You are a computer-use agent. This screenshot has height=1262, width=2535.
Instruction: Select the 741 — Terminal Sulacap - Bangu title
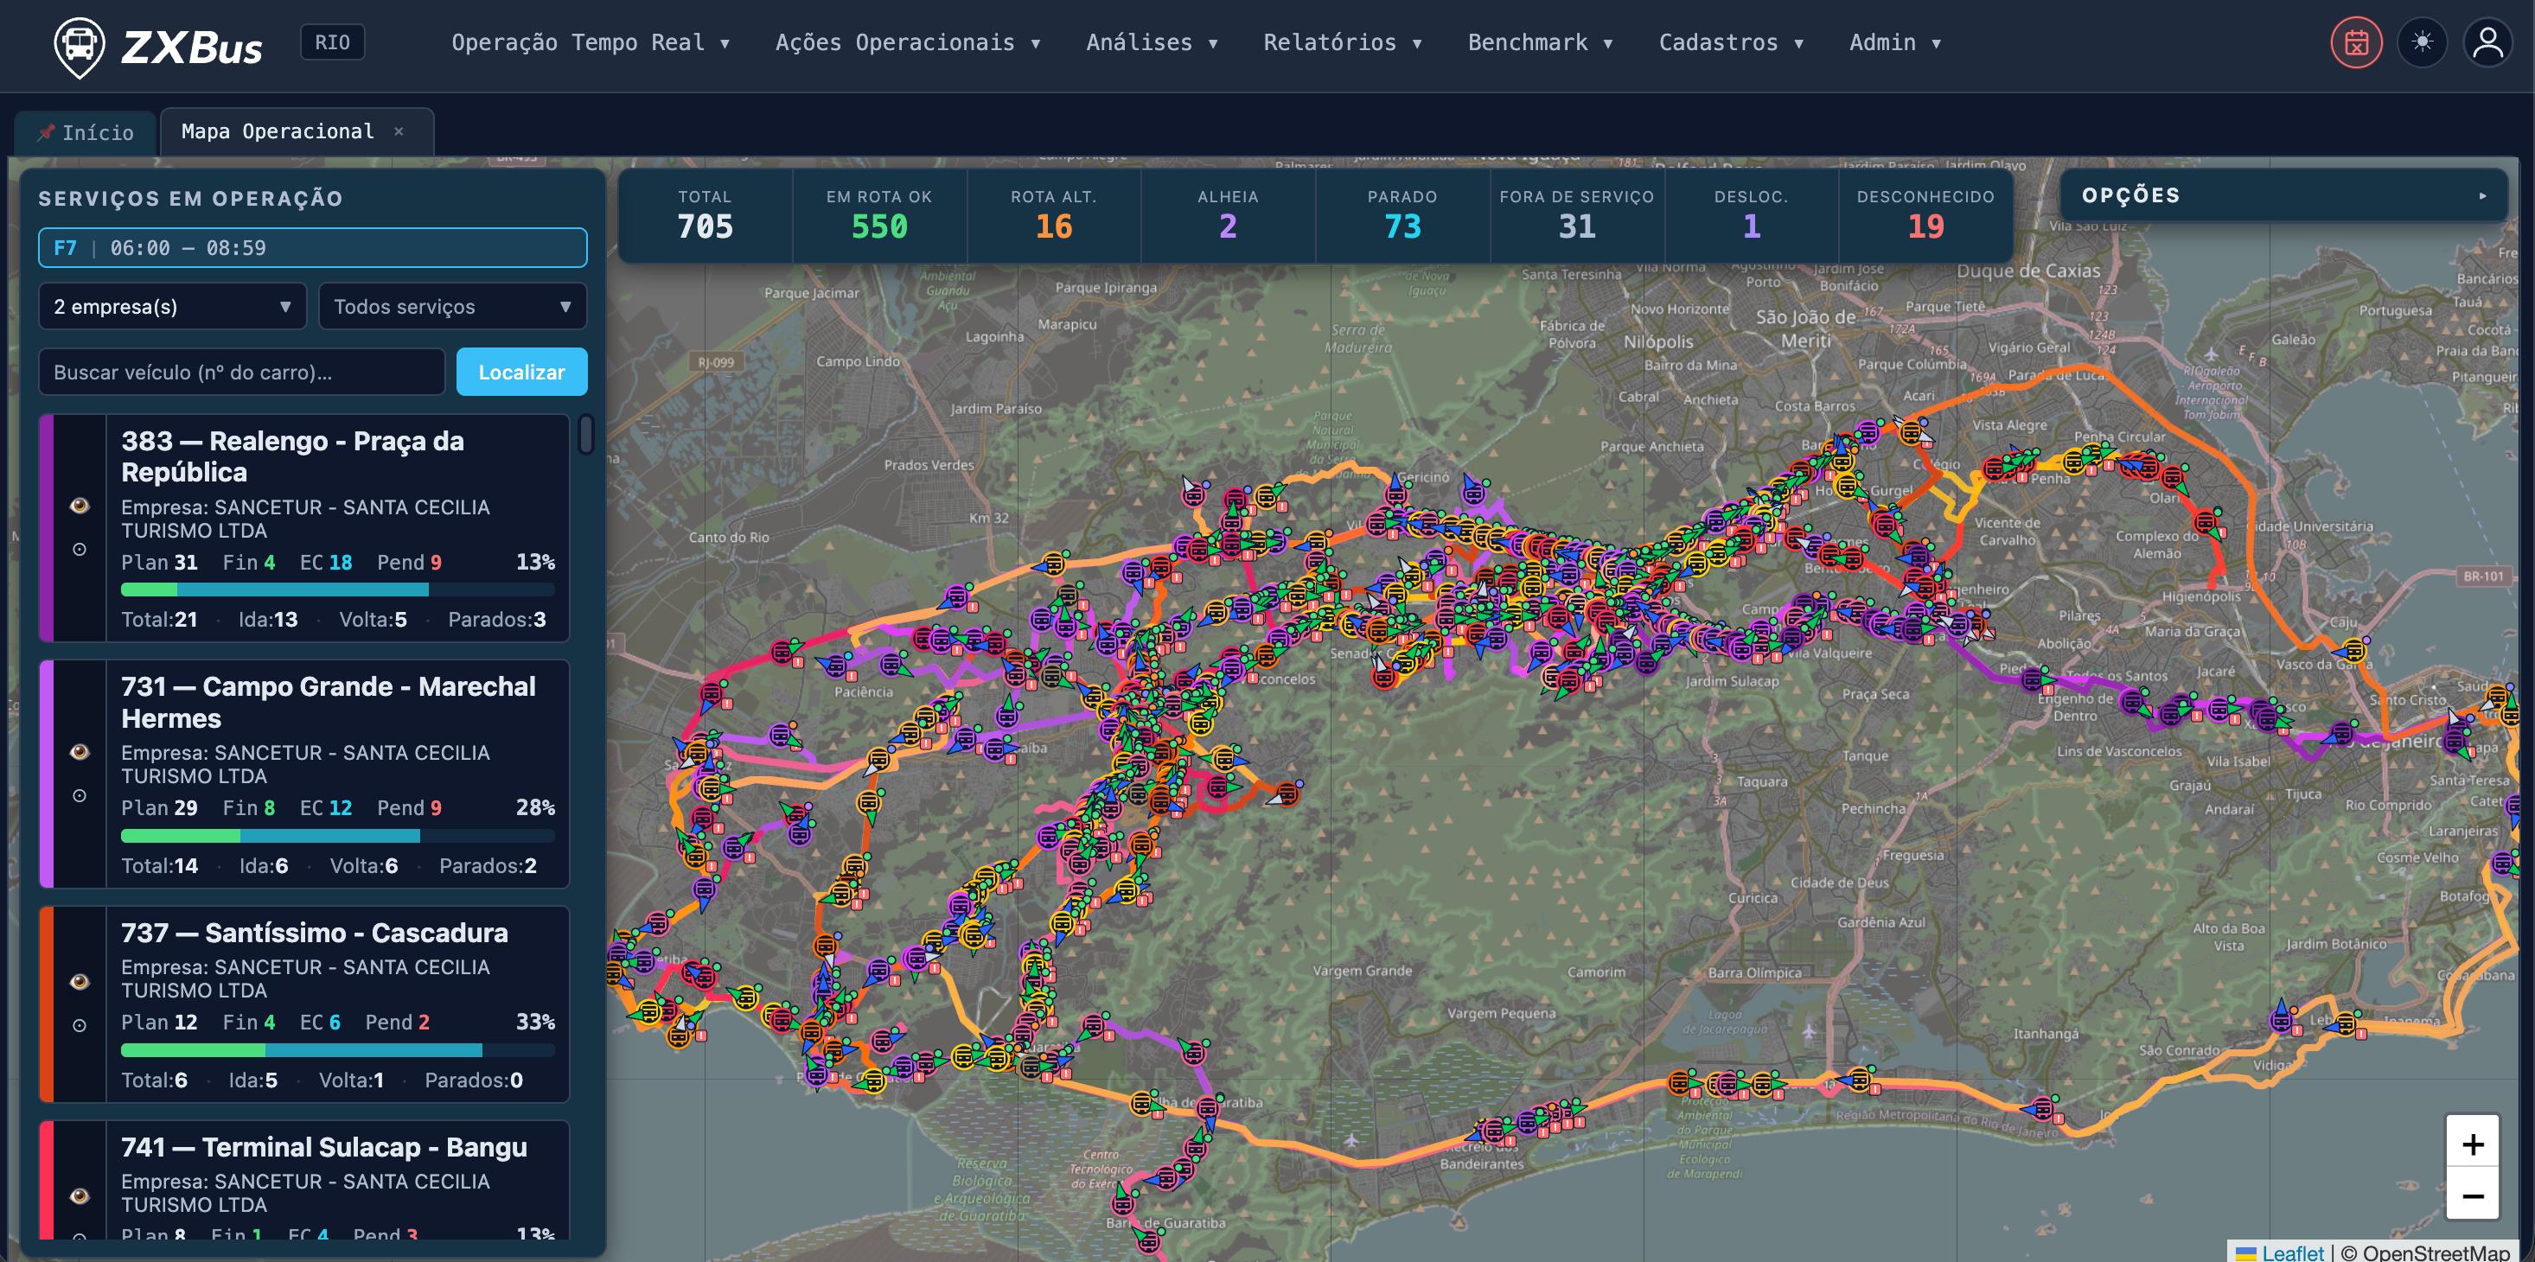323,1147
